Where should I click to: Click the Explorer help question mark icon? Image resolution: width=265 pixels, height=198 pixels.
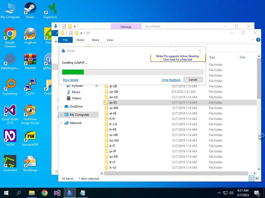258,40
